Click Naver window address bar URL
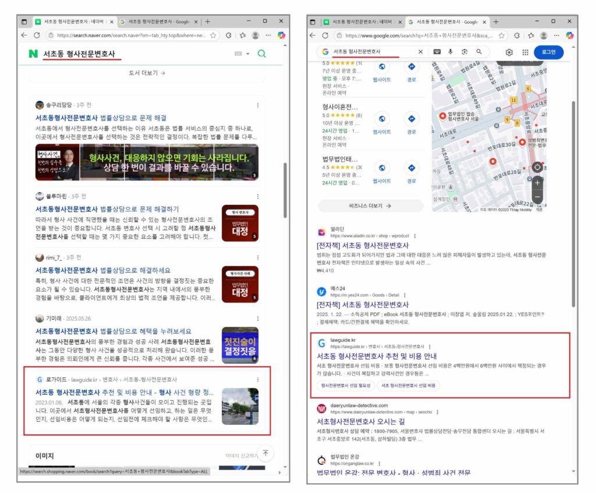Viewport: 596px width, 493px height. [x=131, y=36]
